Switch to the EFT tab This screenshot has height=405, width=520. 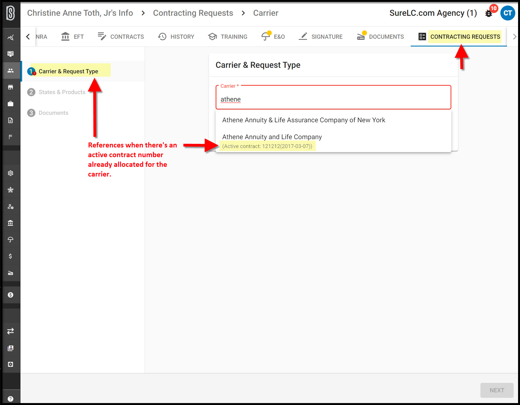[73, 37]
